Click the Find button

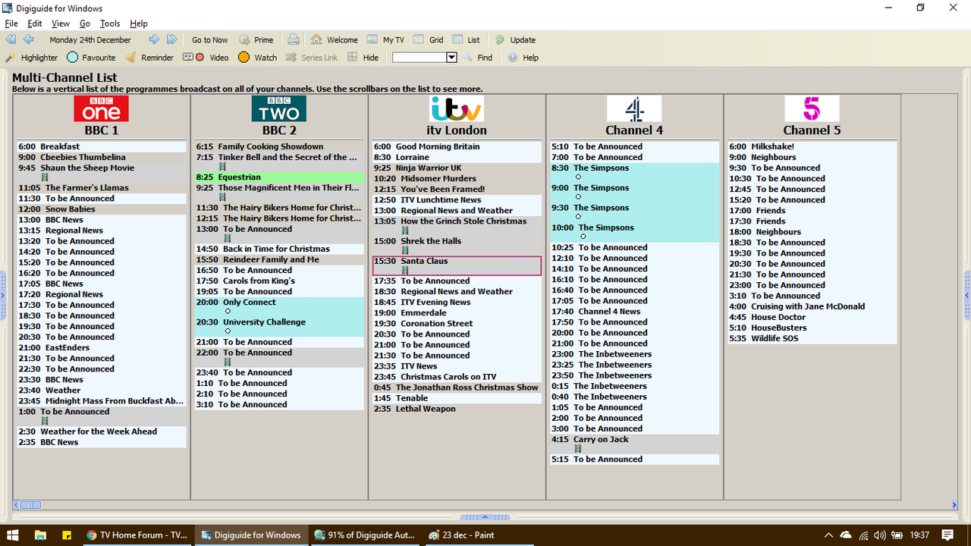point(478,58)
